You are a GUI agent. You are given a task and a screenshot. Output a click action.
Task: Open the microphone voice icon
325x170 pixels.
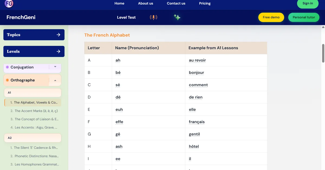(x=154, y=17)
